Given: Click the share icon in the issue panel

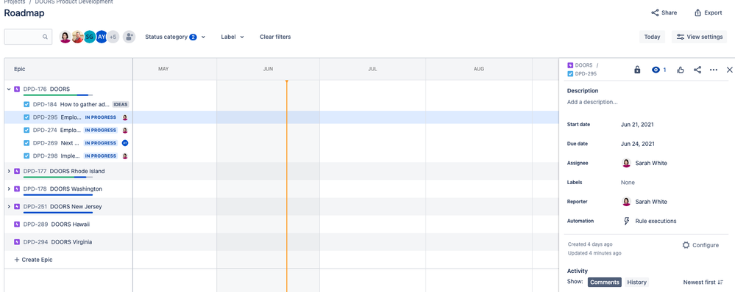Looking at the screenshot, I should (697, 70).
